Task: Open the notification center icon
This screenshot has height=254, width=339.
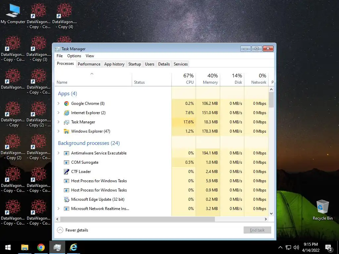Action: coord(329,248)
